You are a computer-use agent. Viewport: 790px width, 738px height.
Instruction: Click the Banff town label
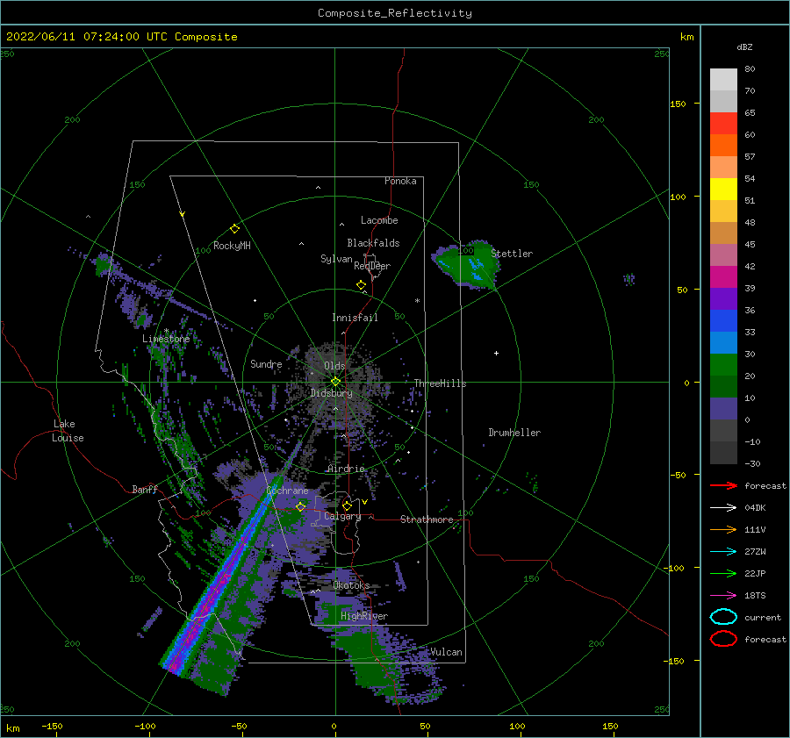(x=145, y=489)
